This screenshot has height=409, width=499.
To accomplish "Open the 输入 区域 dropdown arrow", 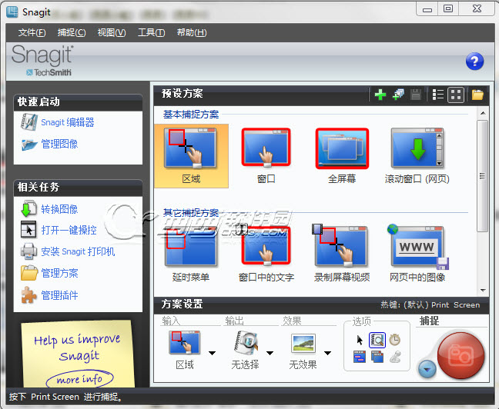I will [213, 353].
